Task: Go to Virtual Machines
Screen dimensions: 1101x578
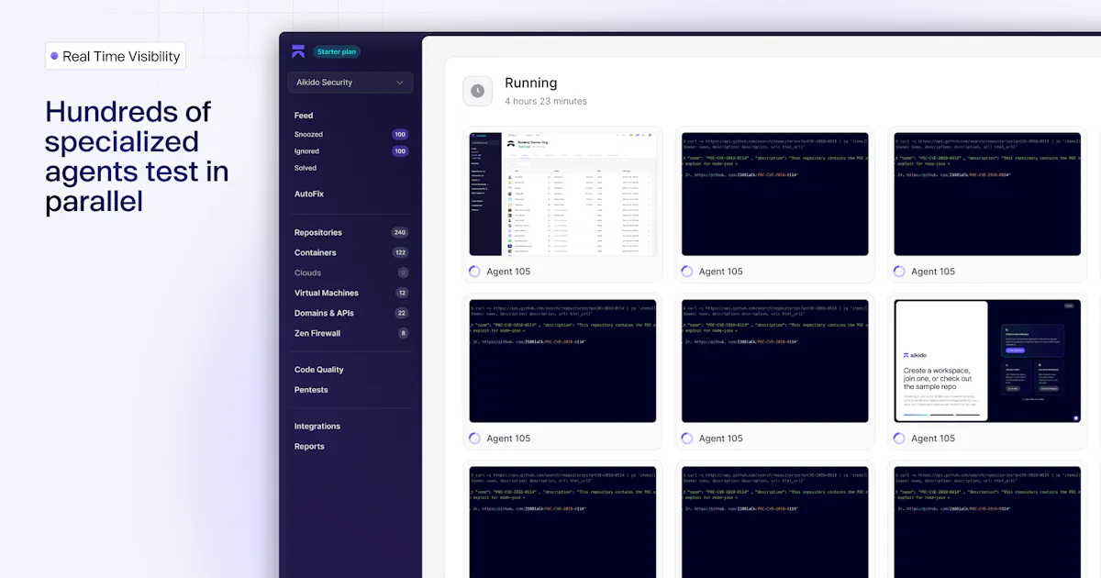Action: tap(327, 293)
